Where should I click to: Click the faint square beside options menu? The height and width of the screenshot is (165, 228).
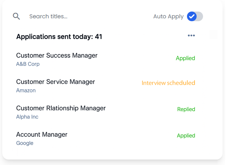[x=213, y=35]
